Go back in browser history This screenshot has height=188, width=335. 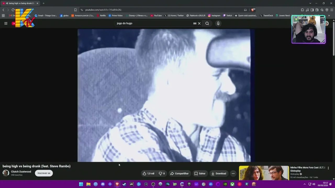pos(3,10)
